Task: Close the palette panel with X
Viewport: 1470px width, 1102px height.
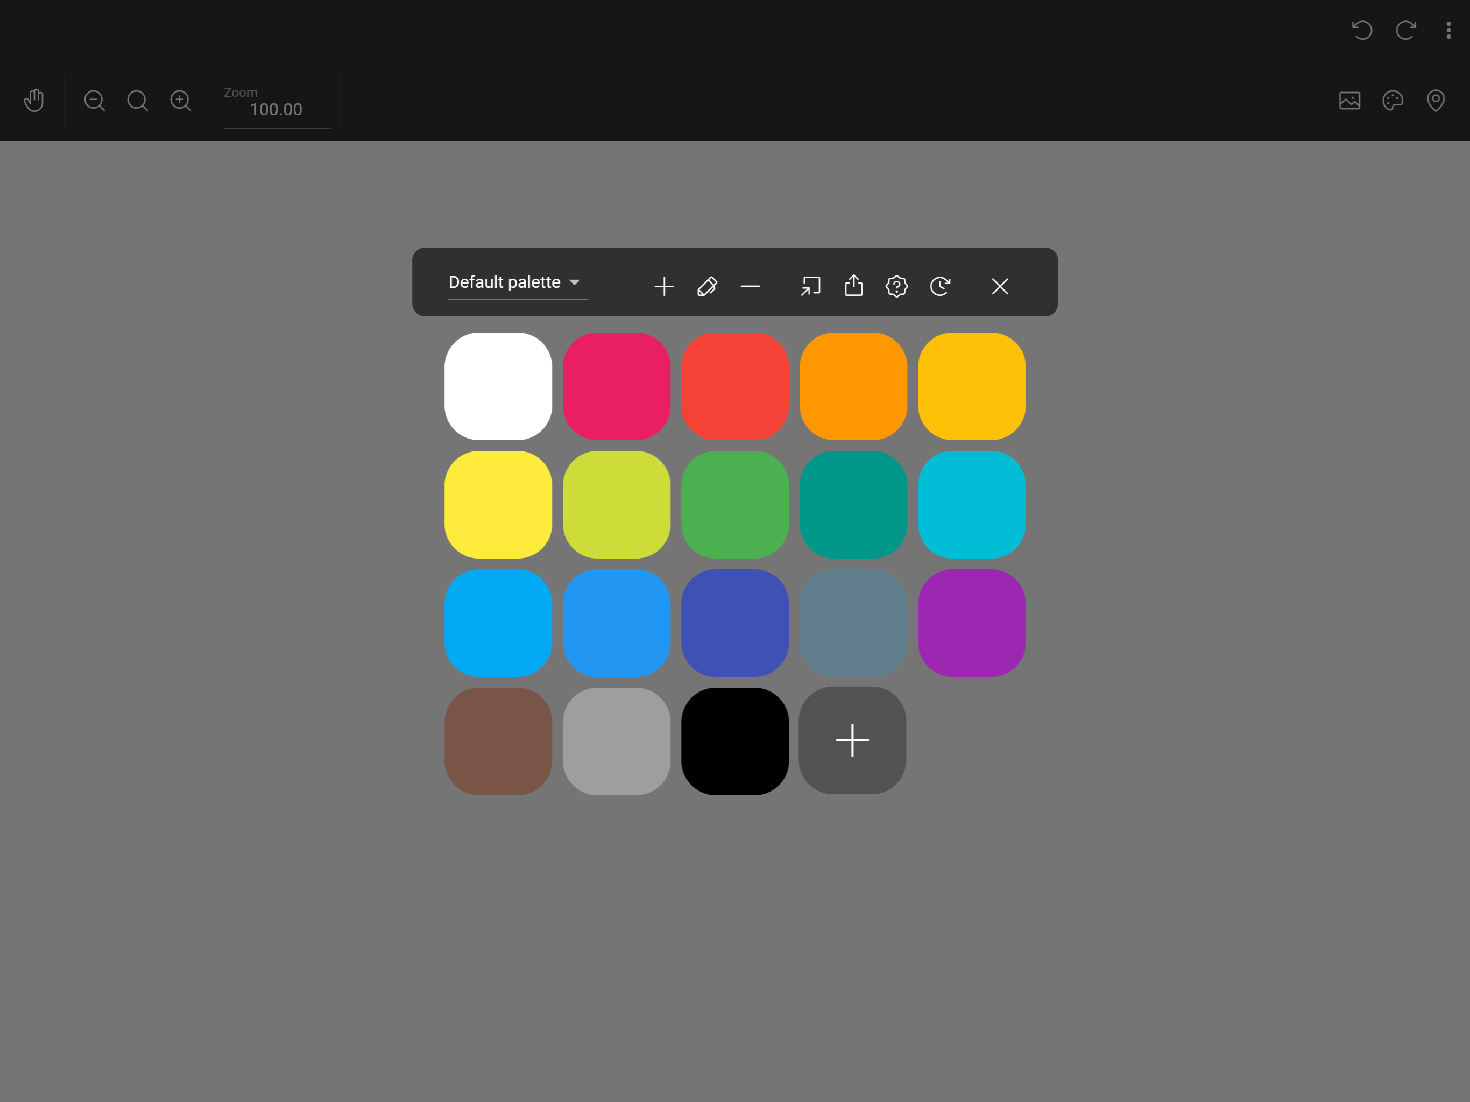Action: point(1000,286)
